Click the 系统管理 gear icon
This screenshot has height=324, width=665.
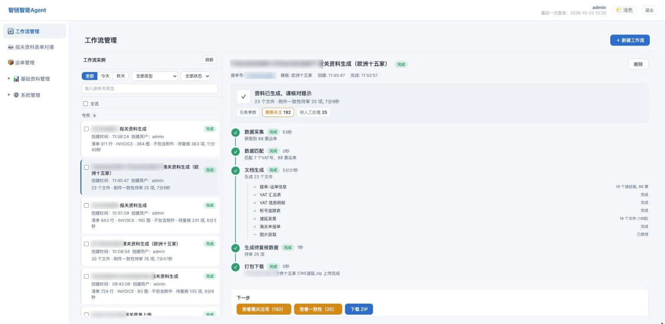[16, 95]
